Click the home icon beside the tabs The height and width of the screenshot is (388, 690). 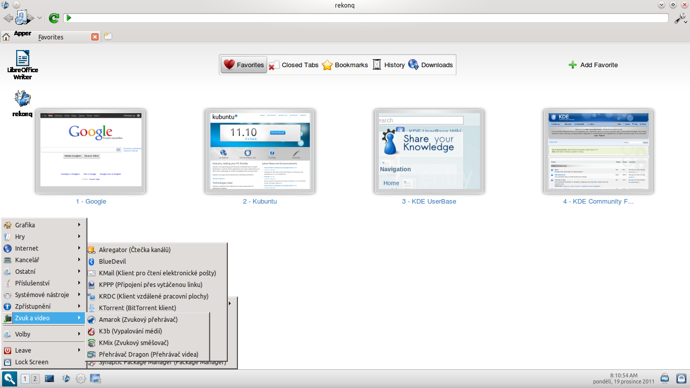tap(6, 37)
